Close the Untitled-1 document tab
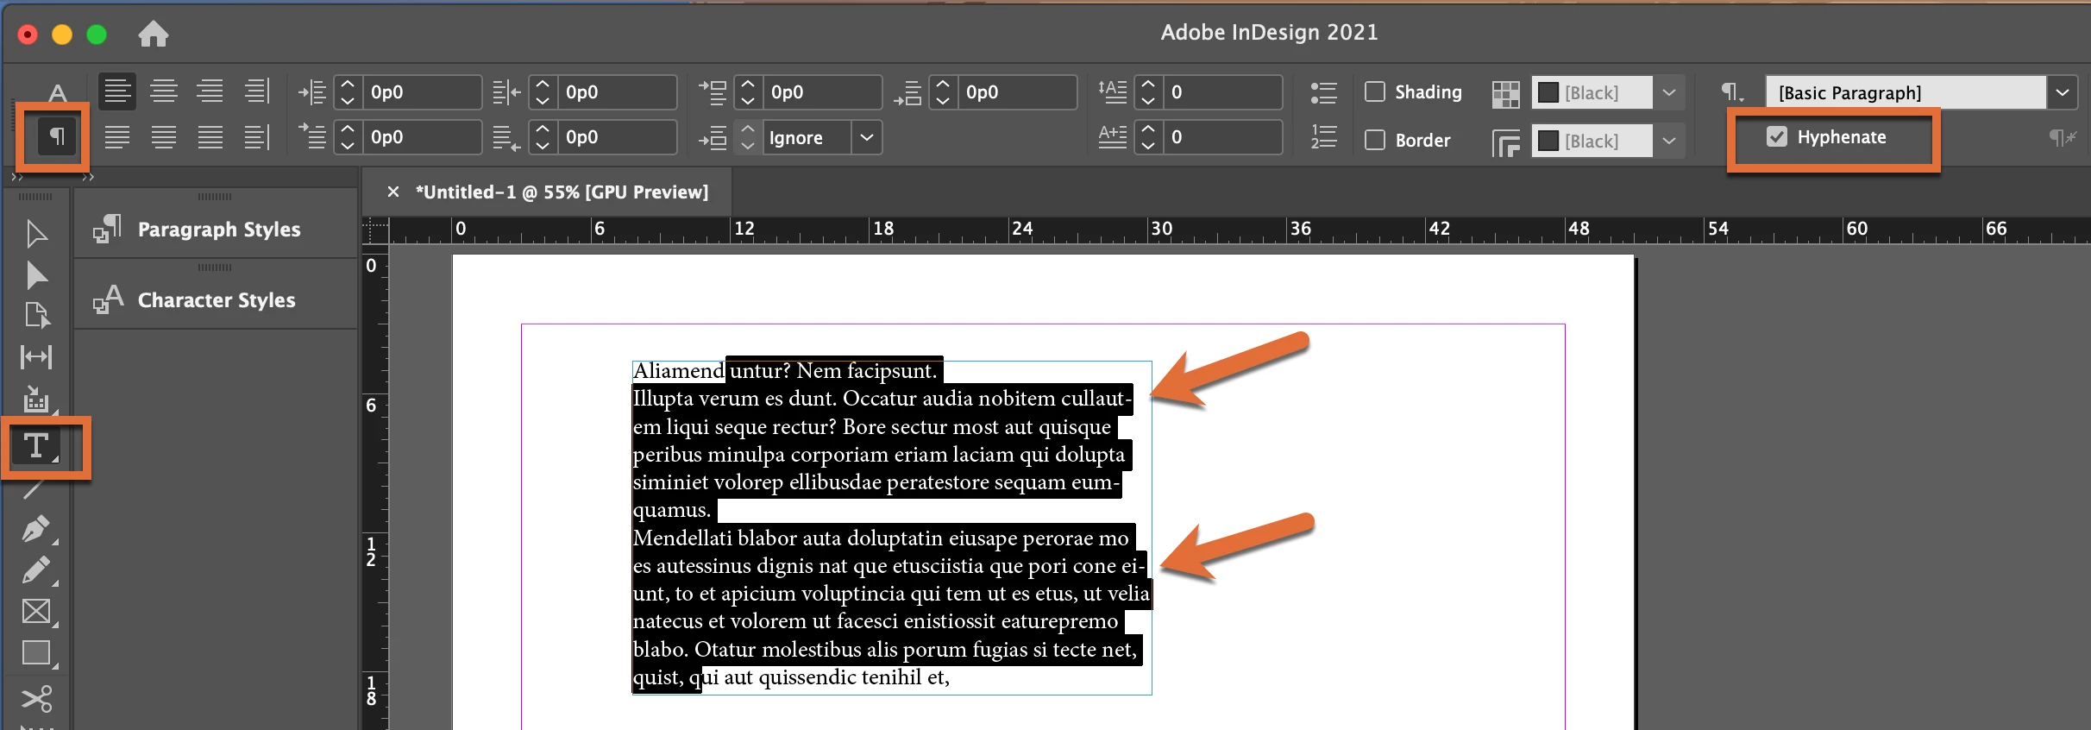 [x=393, y=192]
